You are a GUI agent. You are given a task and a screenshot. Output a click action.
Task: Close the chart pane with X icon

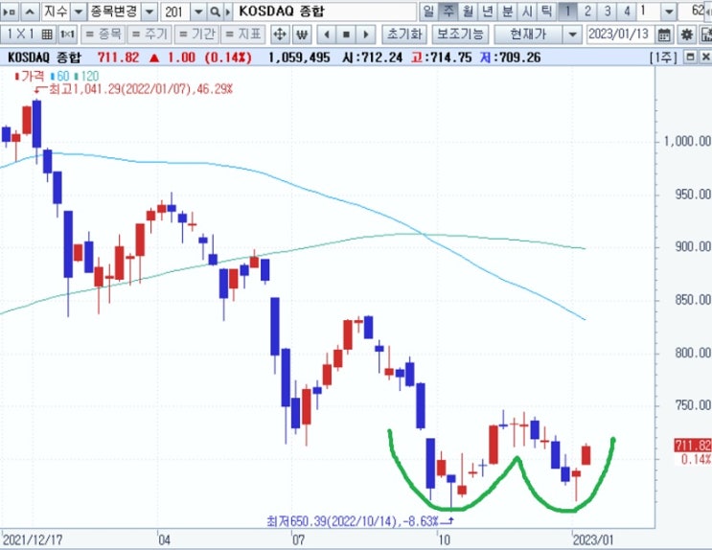click(705, 57)
